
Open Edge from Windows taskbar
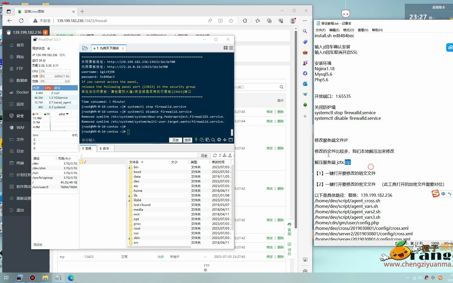point(71,278)
